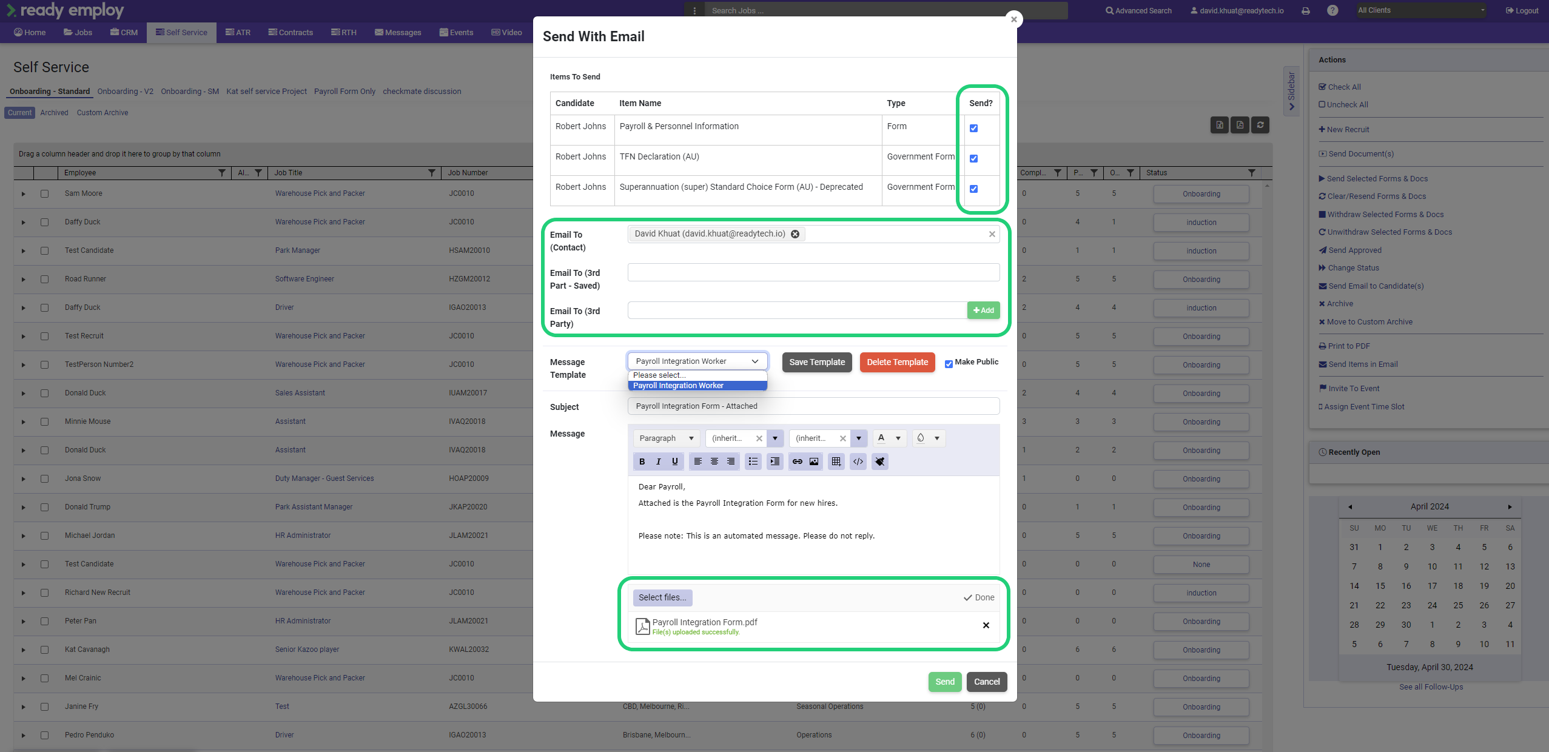Choose Payroll Integration Worker template option
This screenshot has width=1549, height=752.
coord(697,386)
